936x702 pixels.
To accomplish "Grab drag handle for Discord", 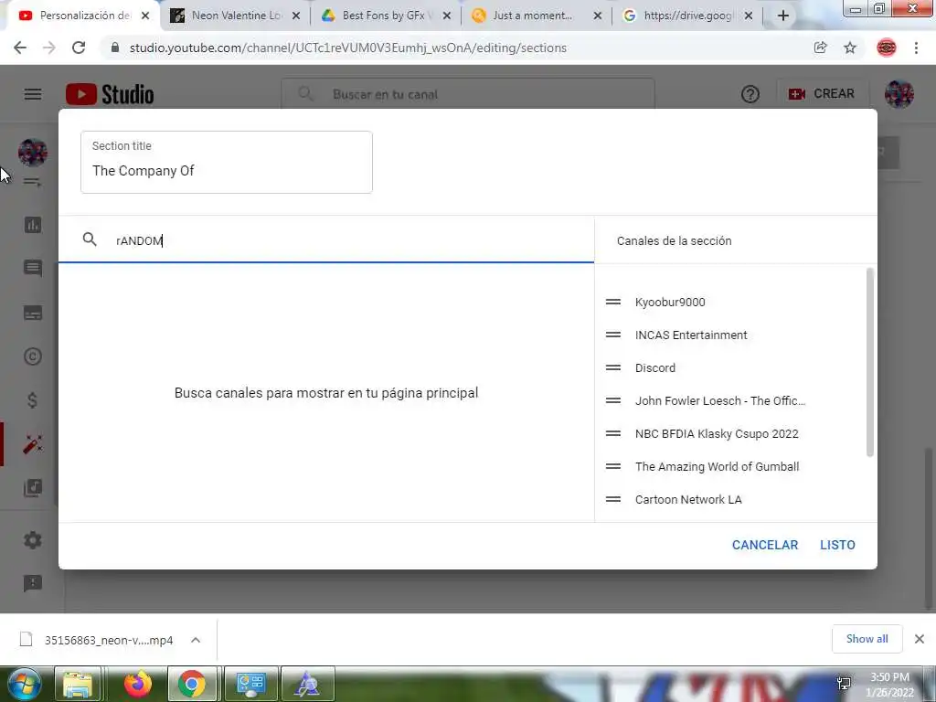I will click(x=613, y=367).
